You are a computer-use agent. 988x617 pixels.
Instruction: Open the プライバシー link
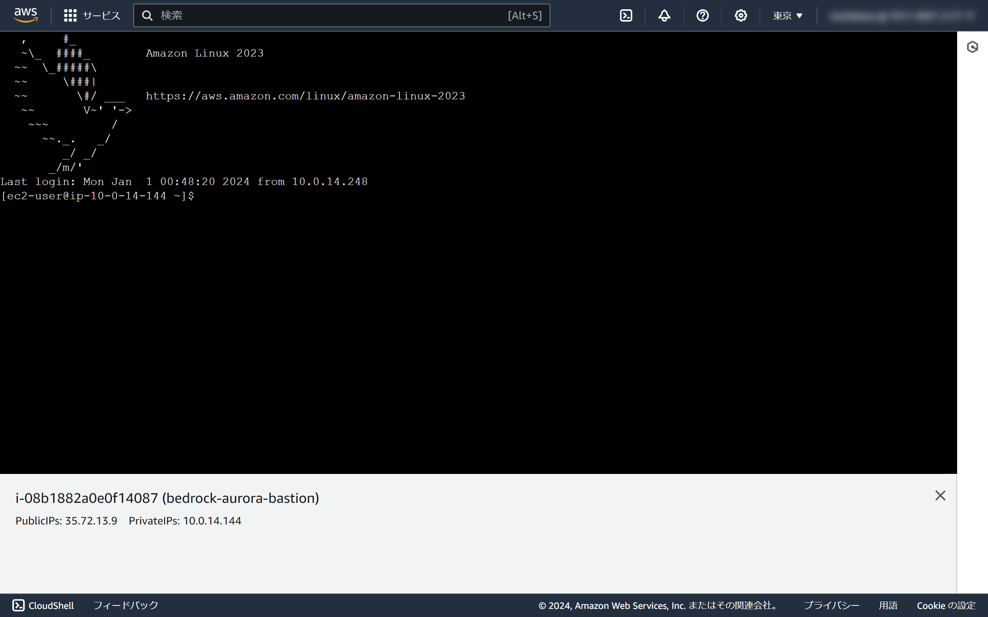point(831,605)
